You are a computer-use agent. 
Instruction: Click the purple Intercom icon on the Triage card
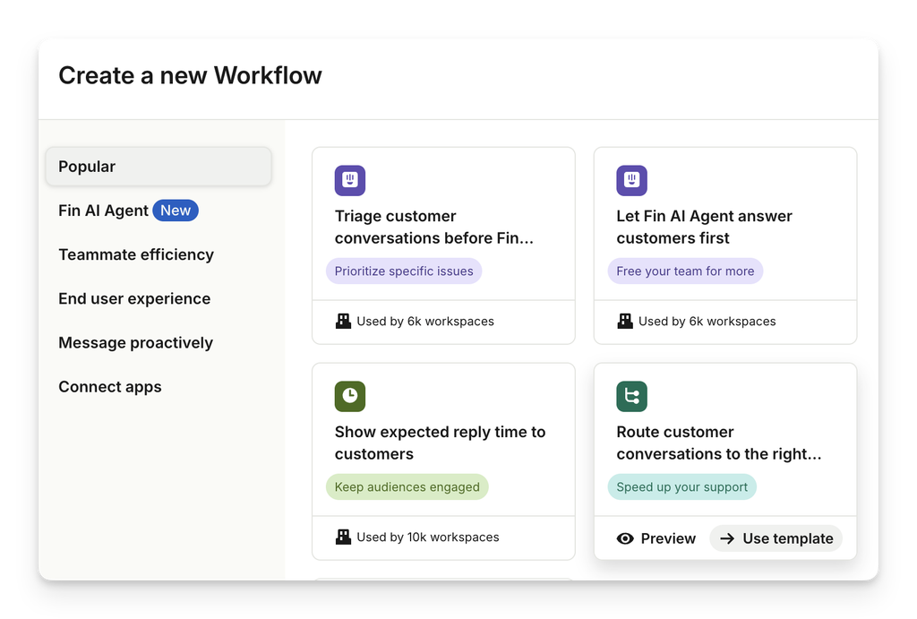[350, 180]
